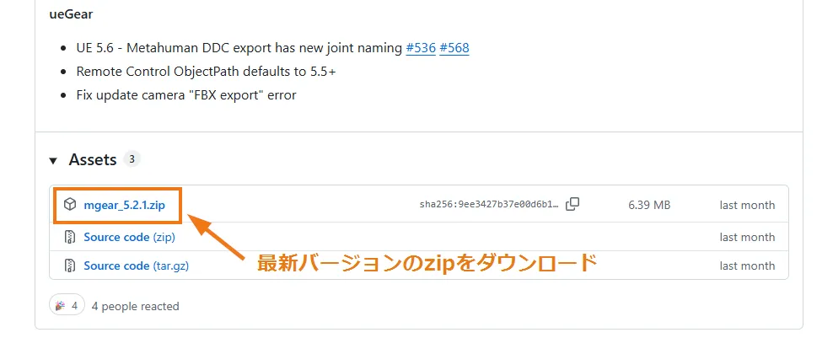Screen dimensions: 833x338
Task: Collapse the Assets section triangle
Action: (x=53, y=160)
